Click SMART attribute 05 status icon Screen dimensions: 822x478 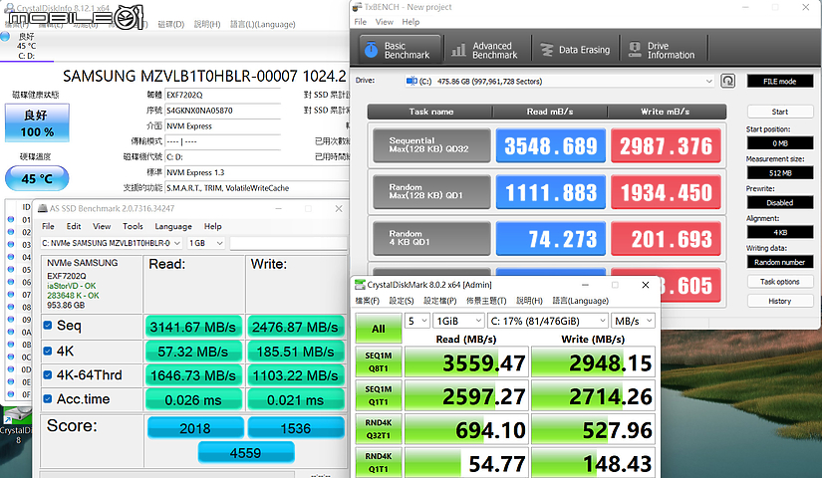click(x=11, y=270)
